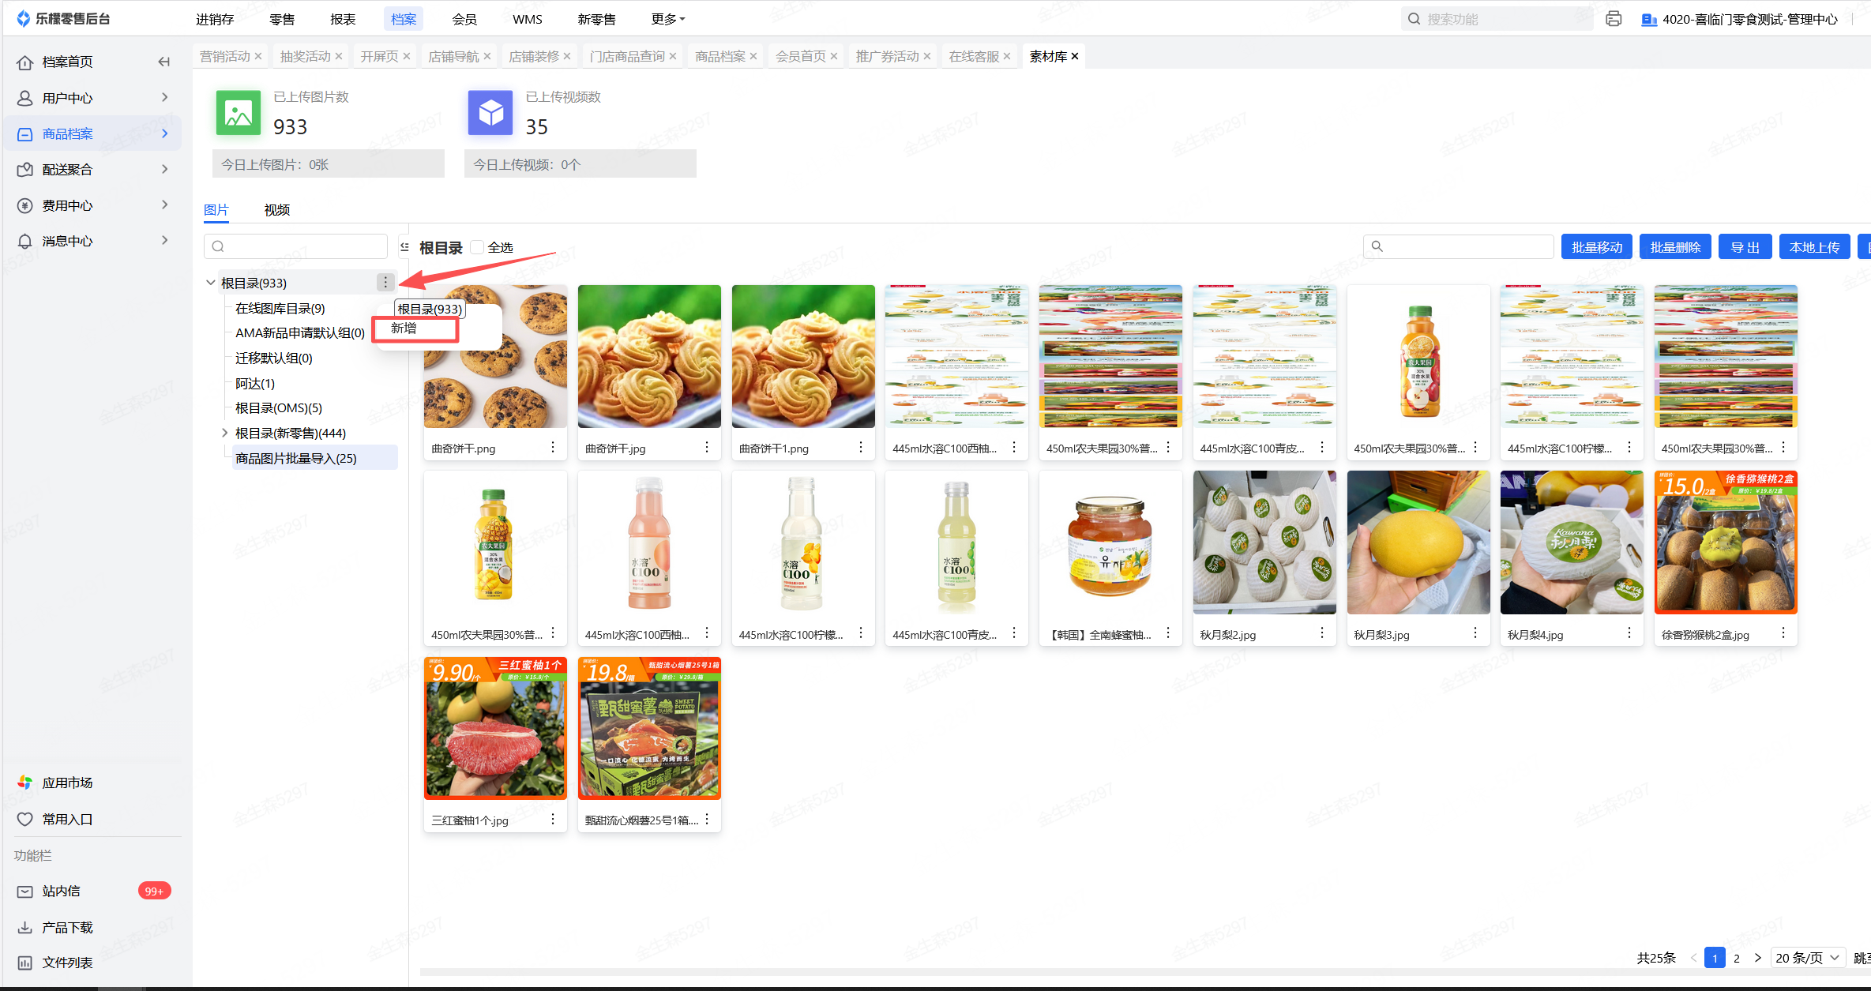This screenshot has height=991, width=1871.
Task: Close the 营销活动 tab
Action: point(258,56)
